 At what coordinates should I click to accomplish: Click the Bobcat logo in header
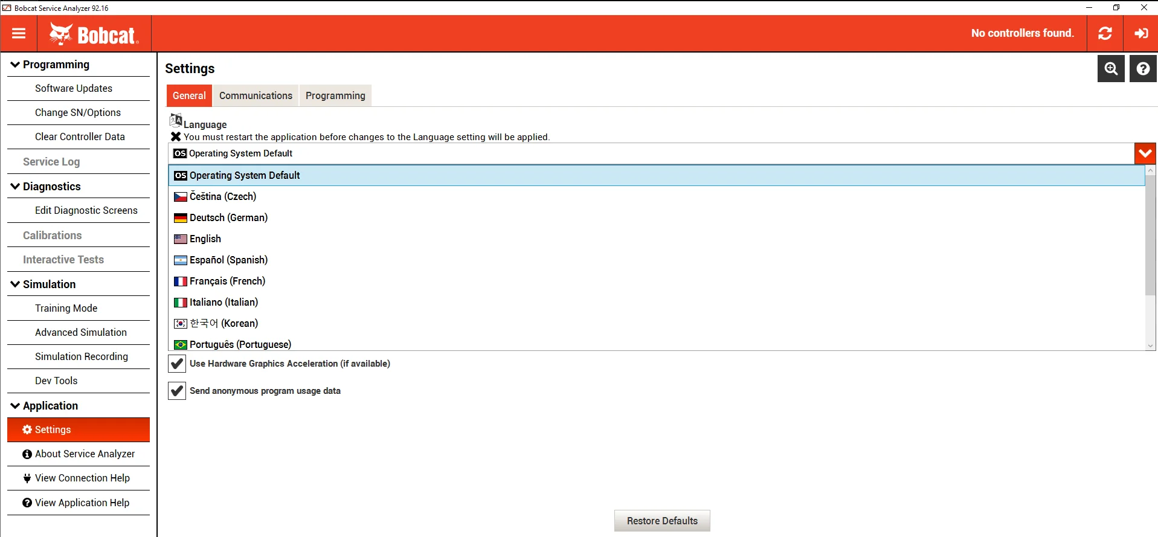point(94,34)
